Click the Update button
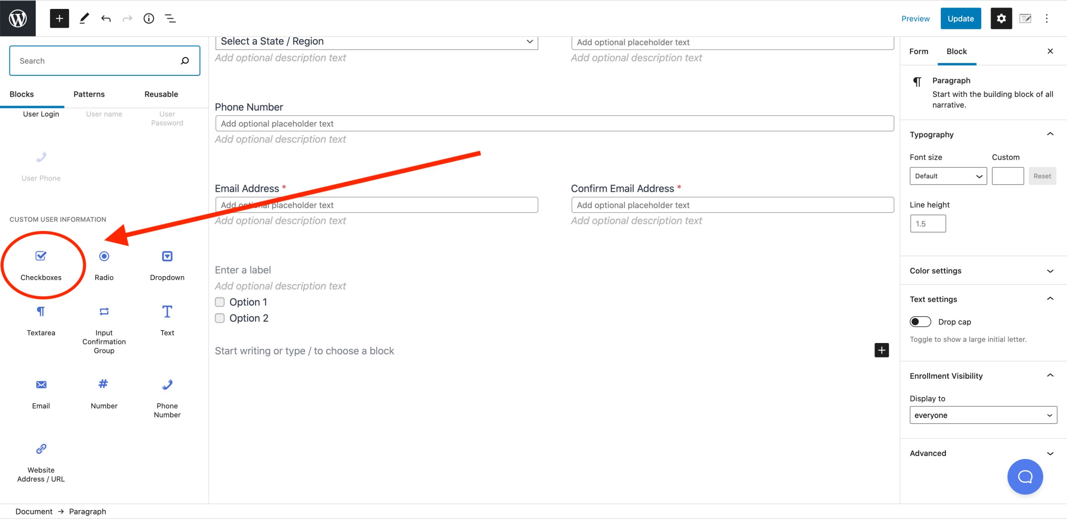Viewport: 1067px width, 519px height. point(961,18)
